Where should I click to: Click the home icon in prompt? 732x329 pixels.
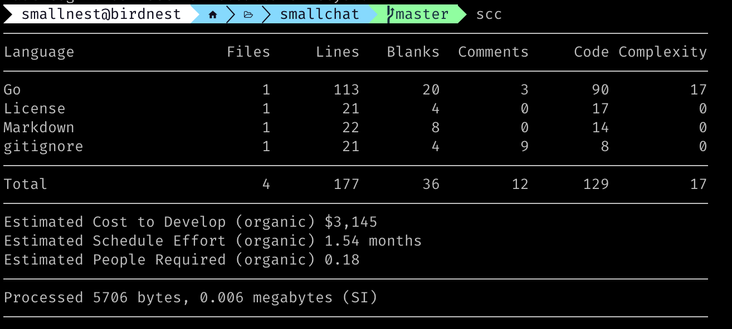(x=213, y=14)
